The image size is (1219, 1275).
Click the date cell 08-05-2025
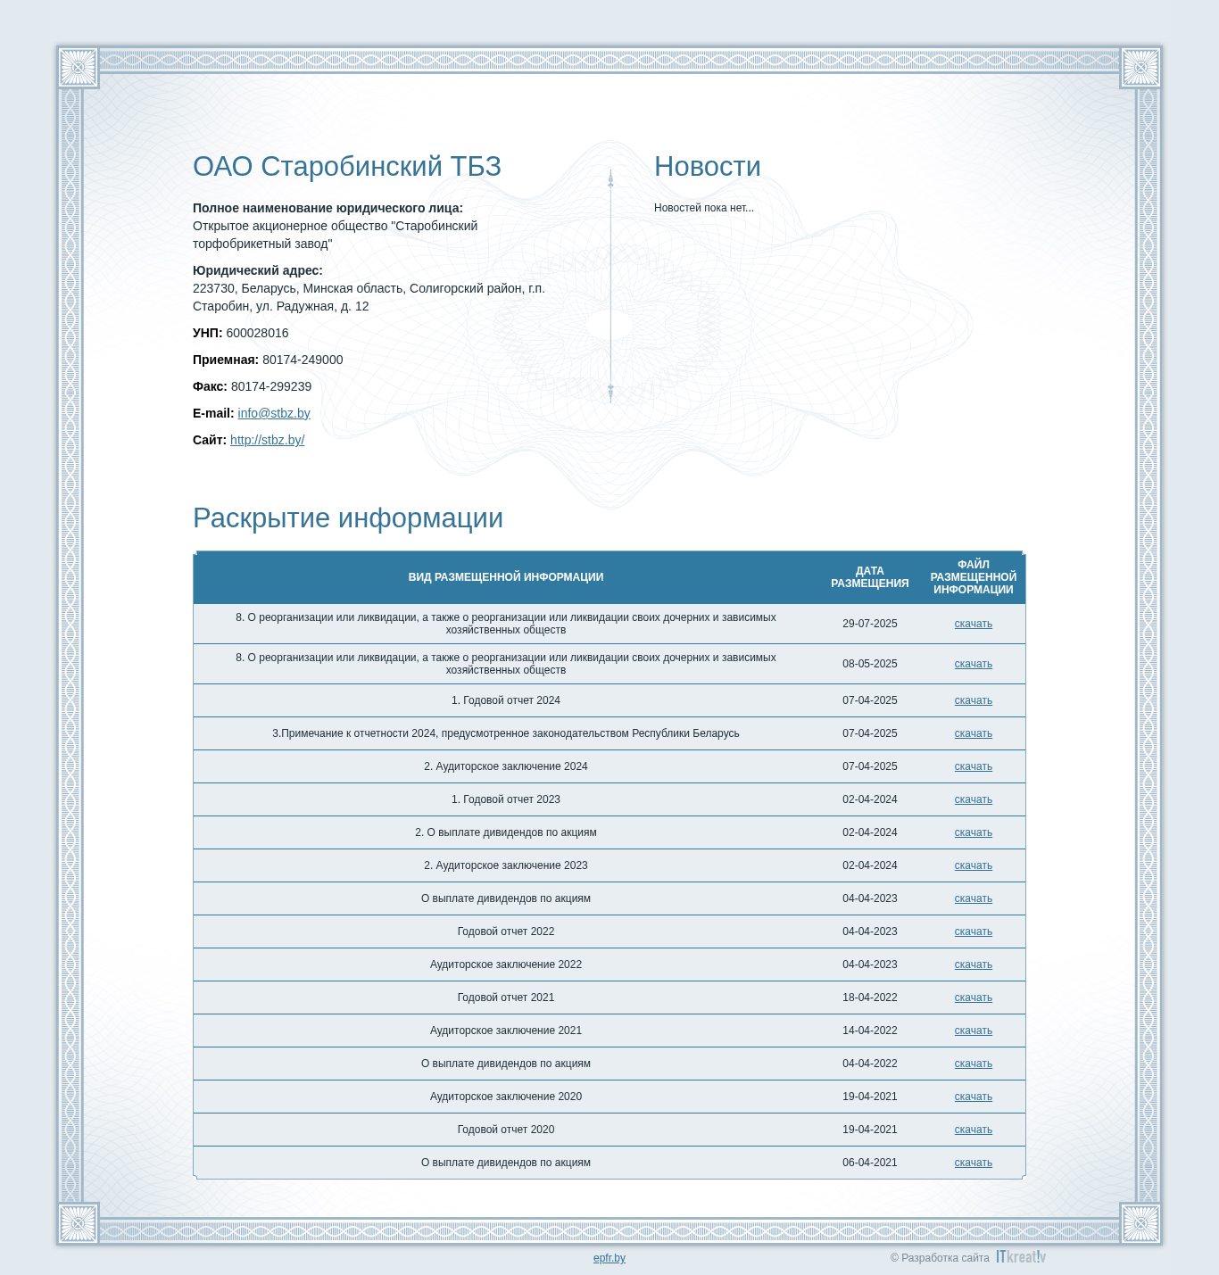[x=870, y=664]
